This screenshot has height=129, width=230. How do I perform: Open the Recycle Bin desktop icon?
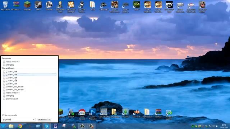point(5,6)
